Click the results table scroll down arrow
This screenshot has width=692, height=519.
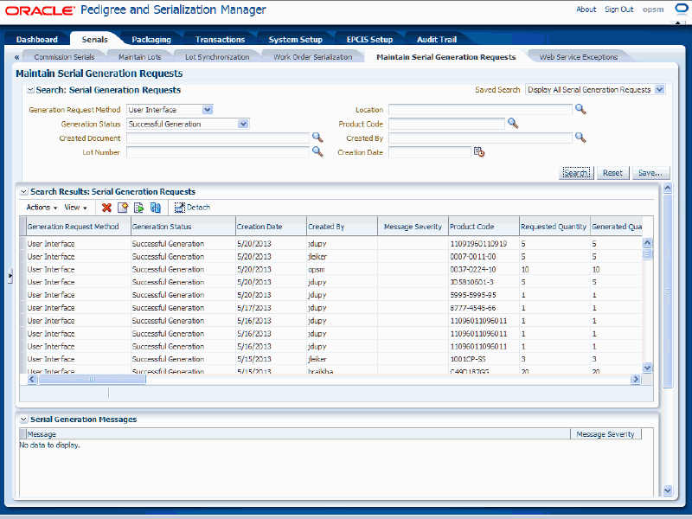tap(647, 368)
